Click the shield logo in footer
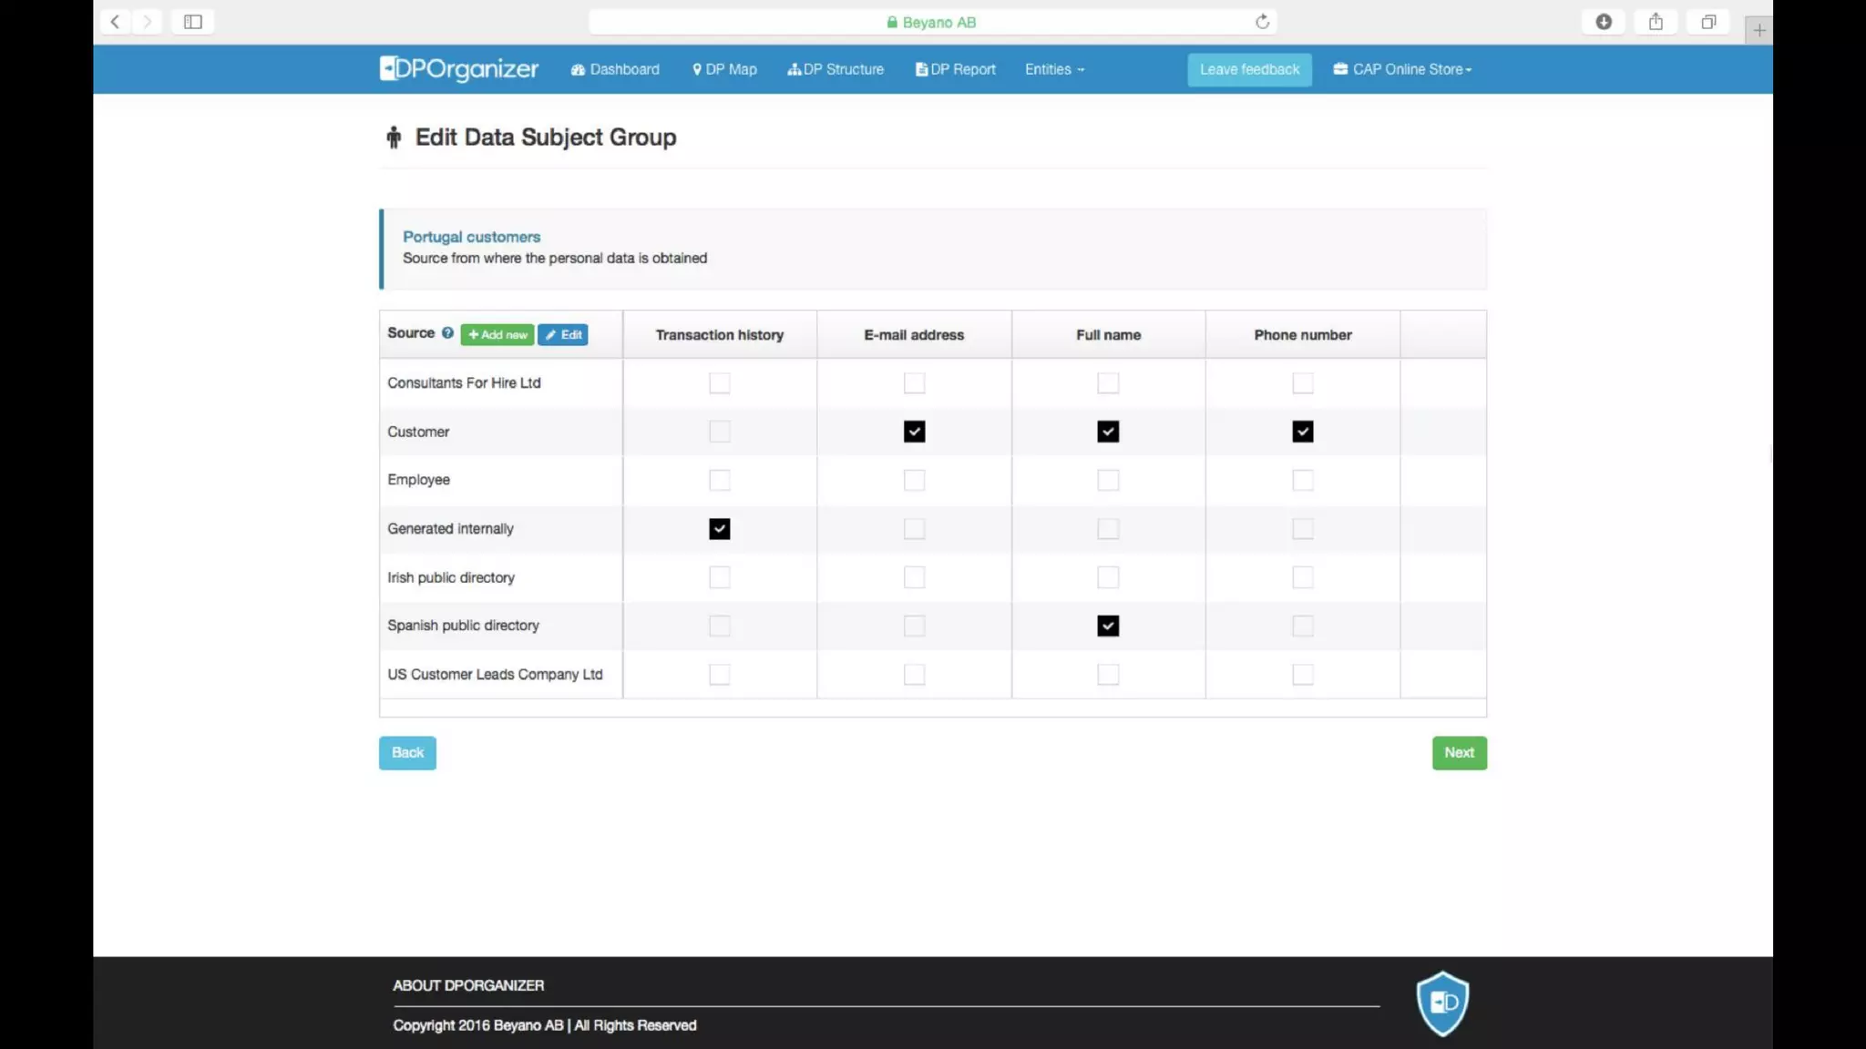The image size is (1866, 1049). tap(1442, 1003)
